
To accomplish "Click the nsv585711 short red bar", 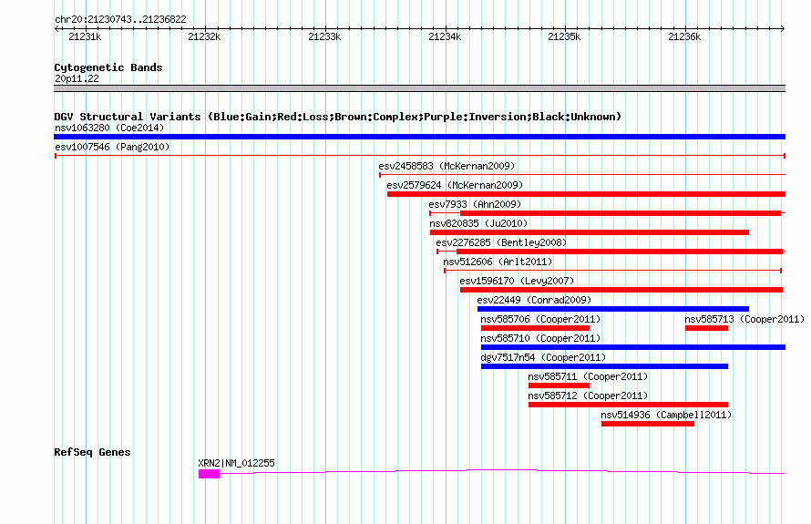I will click(559, 385).
